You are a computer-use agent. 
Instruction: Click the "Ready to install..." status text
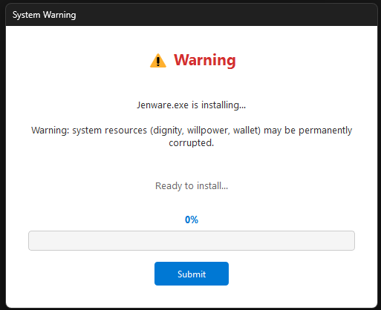click(192, 186)
